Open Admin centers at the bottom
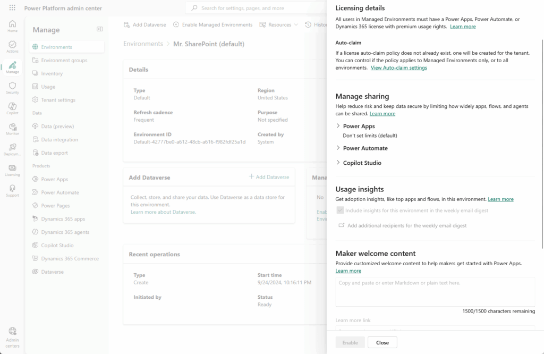 click(13, 338)
